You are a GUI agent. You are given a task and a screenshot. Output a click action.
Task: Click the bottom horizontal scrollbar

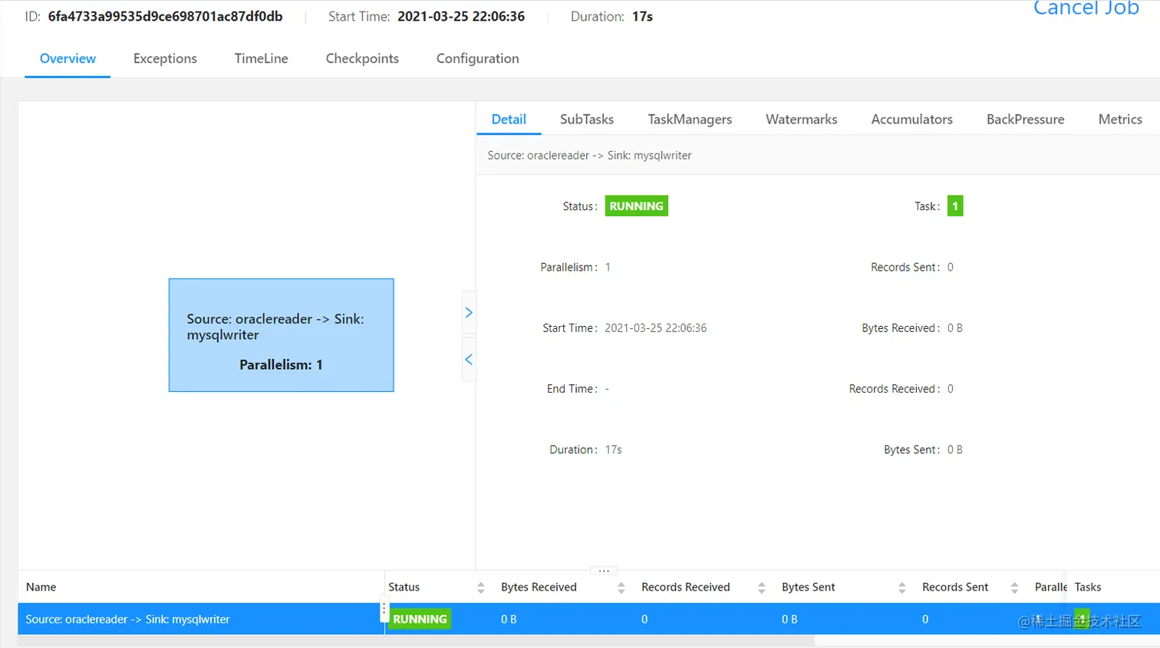coord(416,641)
